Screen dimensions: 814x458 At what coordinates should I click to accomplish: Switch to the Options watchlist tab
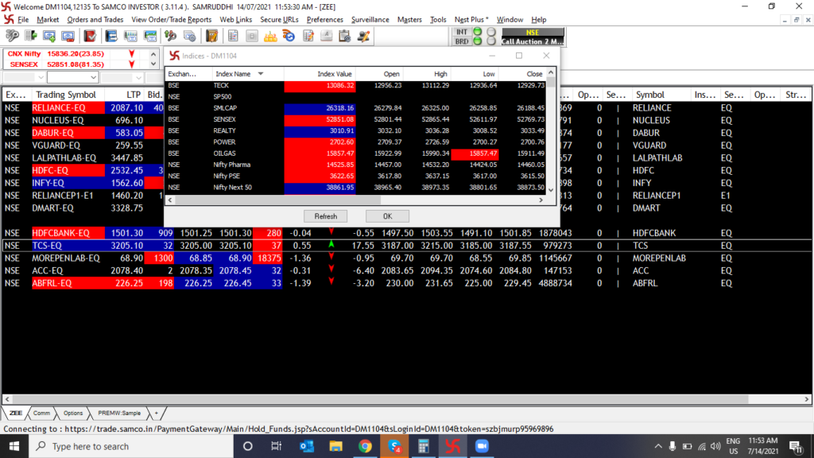[x=73, y=413]
